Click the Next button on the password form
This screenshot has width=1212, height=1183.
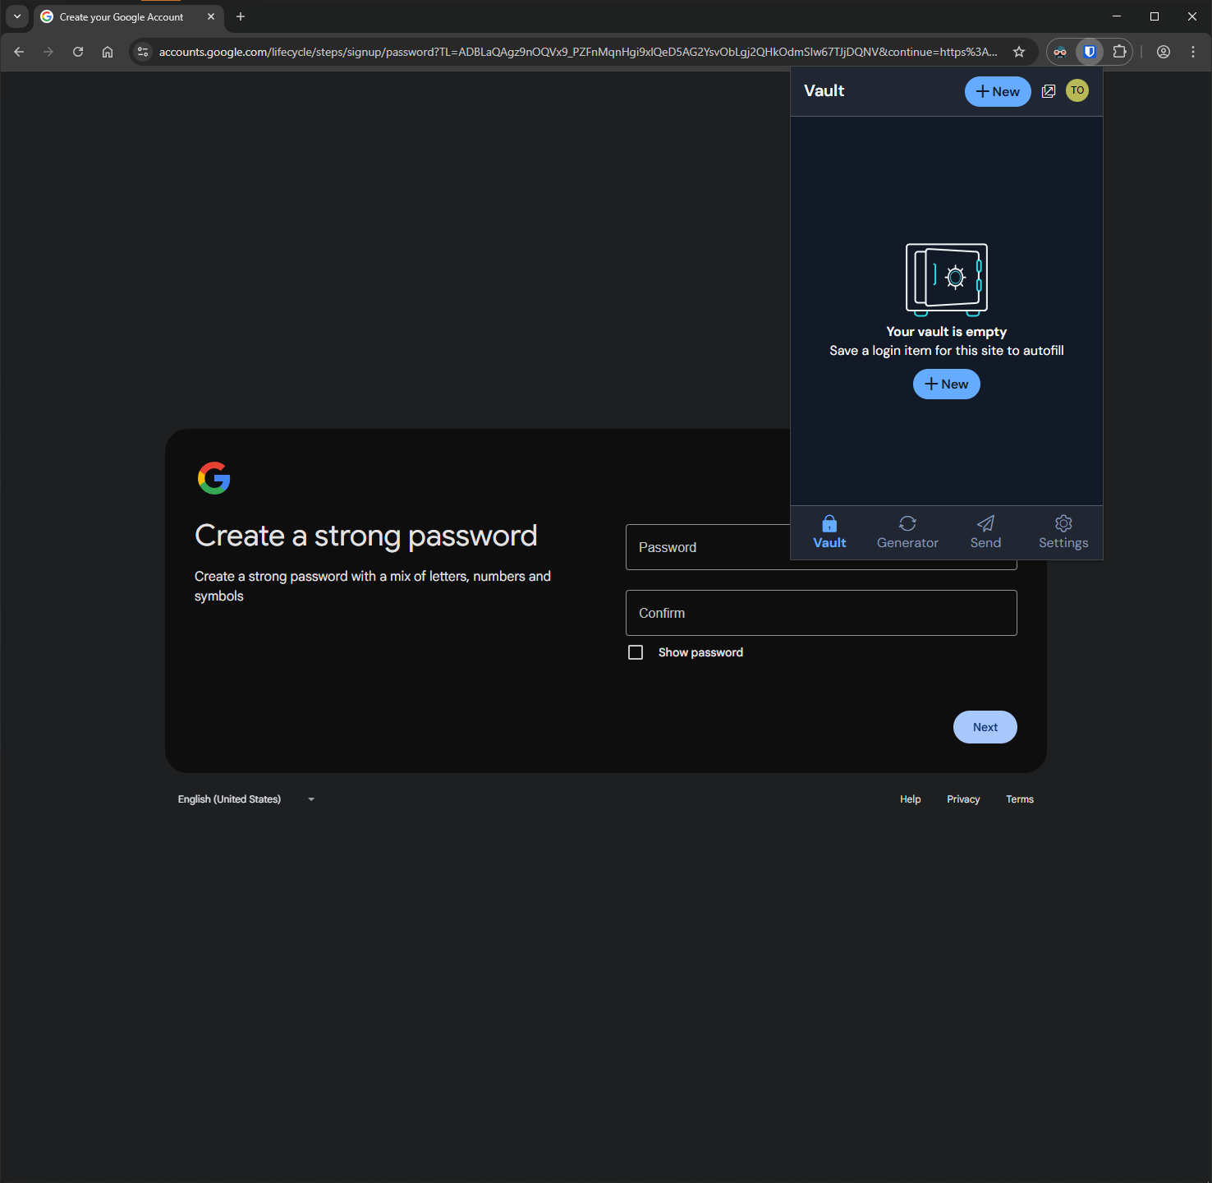click(985, 727)
